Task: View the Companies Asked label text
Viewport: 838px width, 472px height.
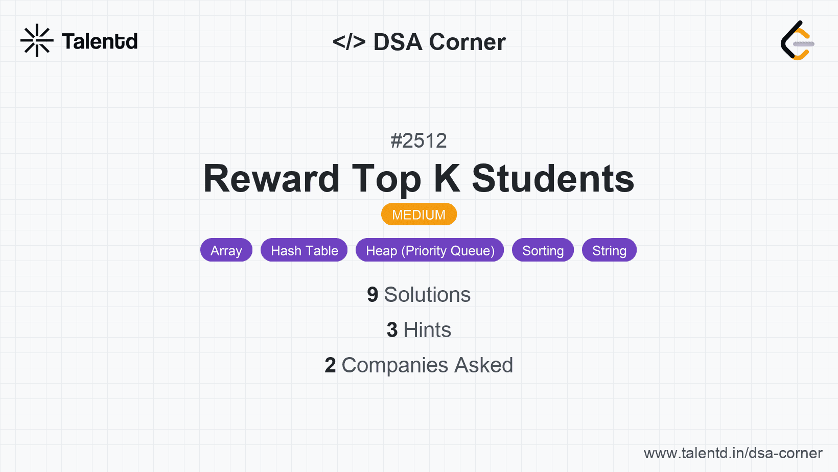Action: coord(427,365)
